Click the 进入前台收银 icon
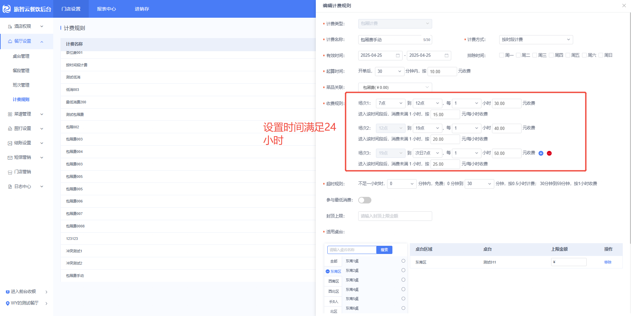 click(x=8, y=292)
